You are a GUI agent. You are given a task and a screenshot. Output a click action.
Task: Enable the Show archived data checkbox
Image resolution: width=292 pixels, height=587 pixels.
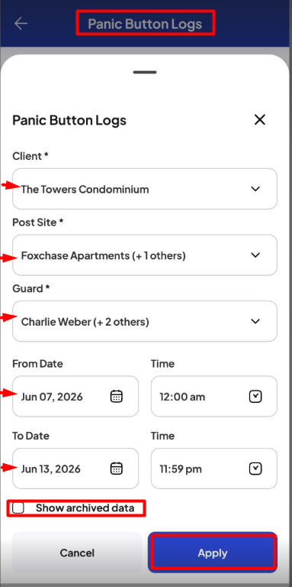click(18, 508)
